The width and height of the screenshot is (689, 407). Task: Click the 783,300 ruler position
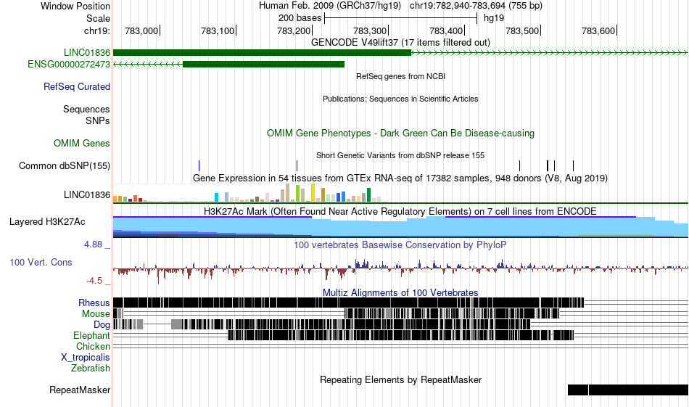(370, 30)
